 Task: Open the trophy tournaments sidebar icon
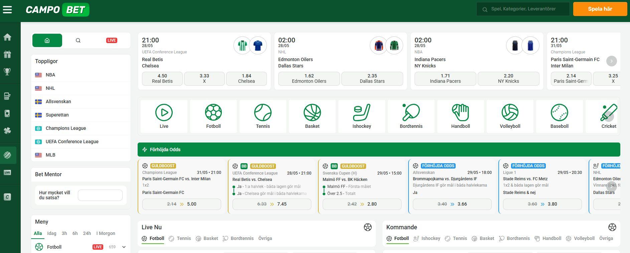pos(7,71)
